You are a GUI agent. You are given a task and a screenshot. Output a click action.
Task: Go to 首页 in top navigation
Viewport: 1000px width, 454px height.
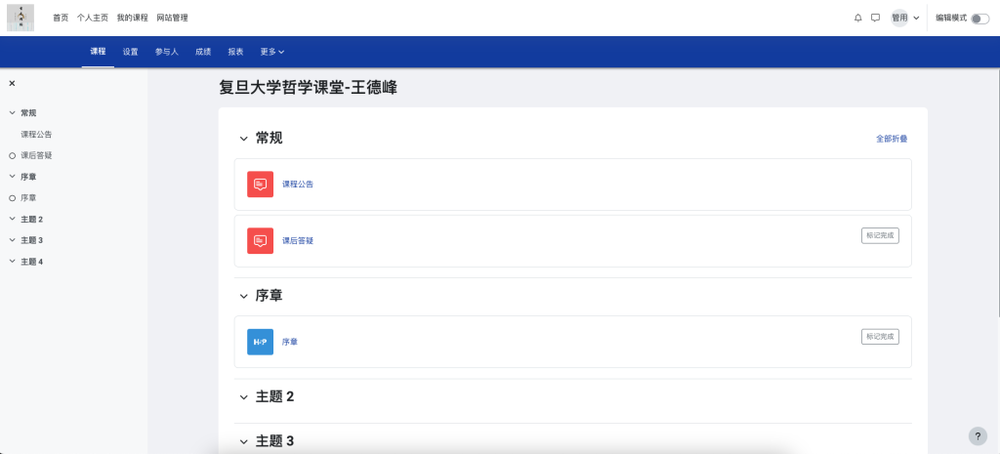pyautogui.click(x=61, y=18)
